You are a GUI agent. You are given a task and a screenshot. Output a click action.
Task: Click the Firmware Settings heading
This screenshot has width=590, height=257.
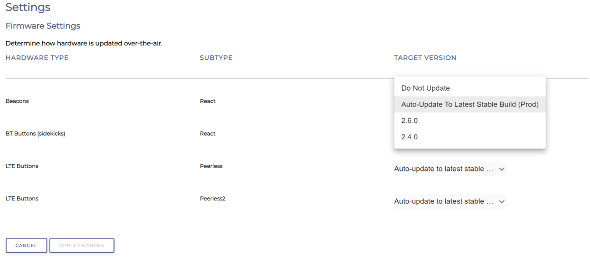(43, 26)
